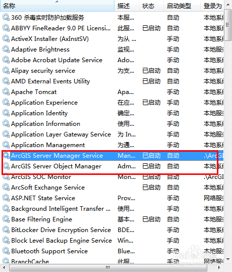Screen dimensions: 232x272
Task: Click gear icon for AMD External Events Utility
Action: pyautogui.click(x=6, y=81)
